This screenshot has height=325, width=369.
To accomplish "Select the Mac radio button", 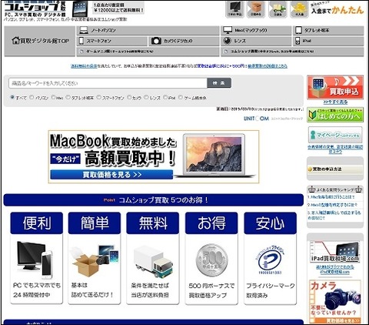I will (53, 97).
